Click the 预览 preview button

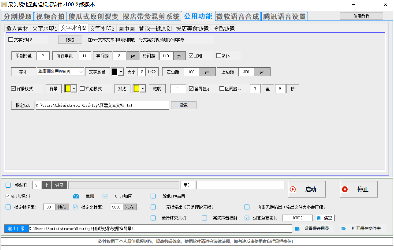coord(70,40)
